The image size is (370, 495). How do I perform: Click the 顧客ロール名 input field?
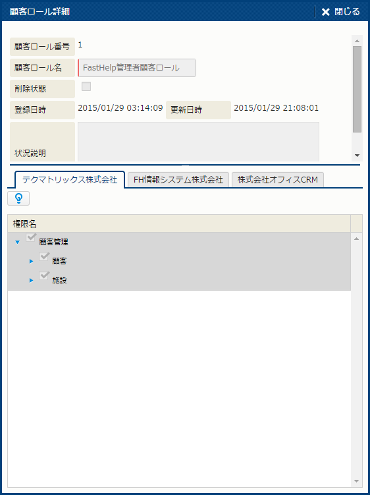click(x=137, y=68)
